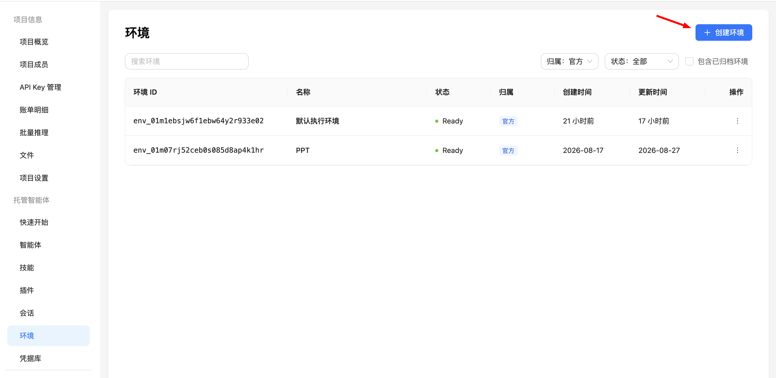776x378 pixels.
Task: Click 归属 column header
Action: click(x=506, y=92)
